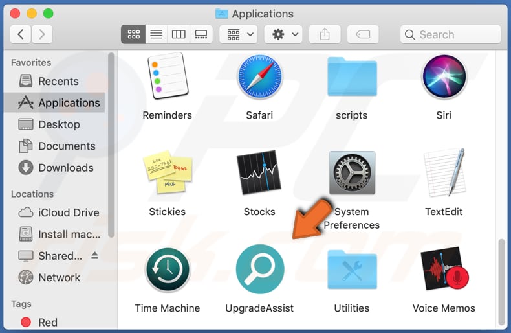Click the Search field

click(451, 34)
